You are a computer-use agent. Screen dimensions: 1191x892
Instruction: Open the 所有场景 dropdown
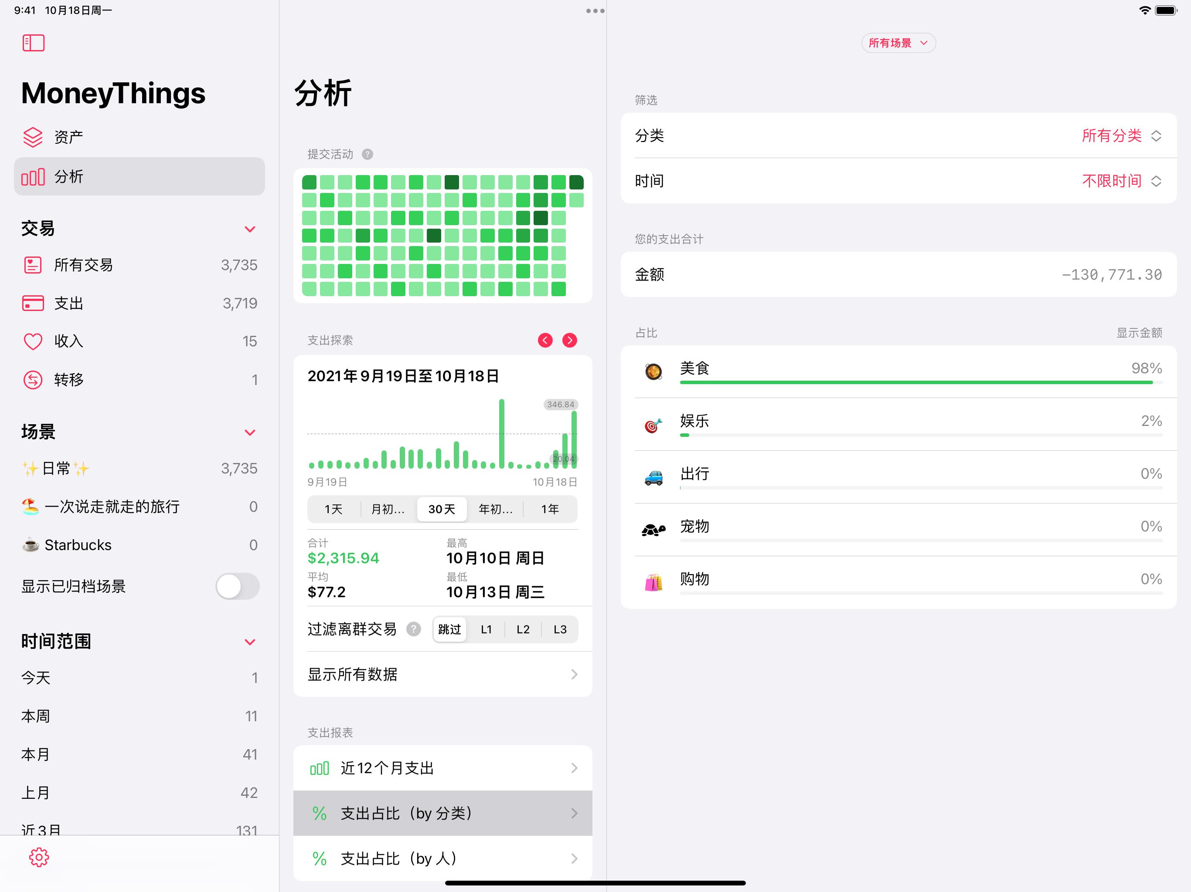pos(898,43)
